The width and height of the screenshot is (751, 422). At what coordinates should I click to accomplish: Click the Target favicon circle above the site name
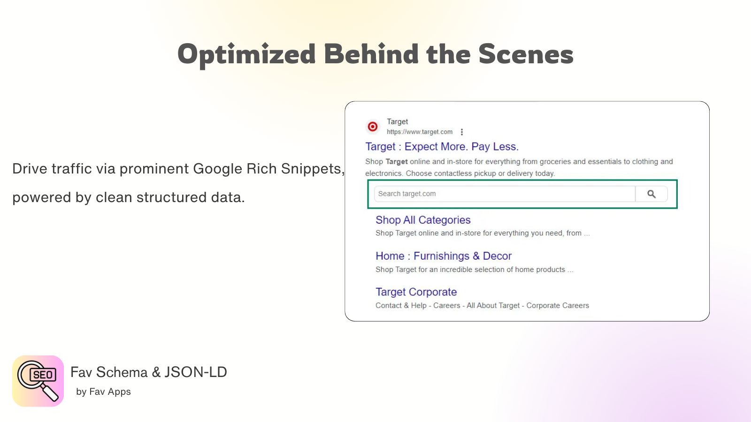click(x=372, y=127)
